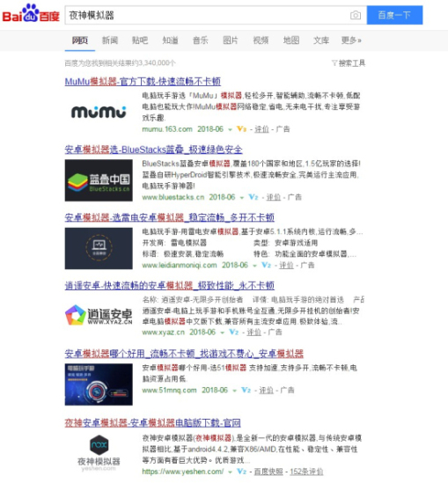The width and height of the screenshot is (448, 483).
Task: Expand 更多» tab options
Action: [351, 40]
